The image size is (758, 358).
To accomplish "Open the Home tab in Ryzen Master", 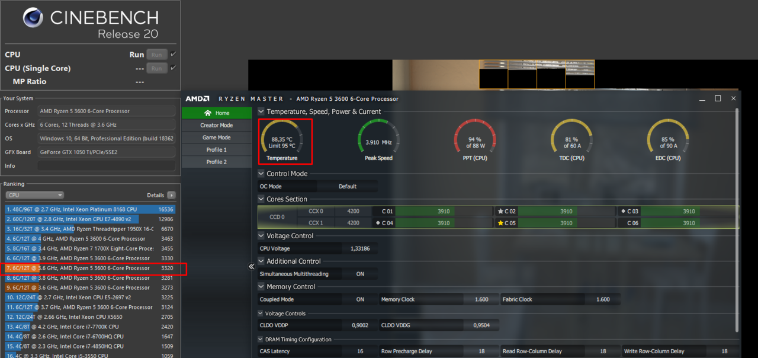I will point(217,113).
